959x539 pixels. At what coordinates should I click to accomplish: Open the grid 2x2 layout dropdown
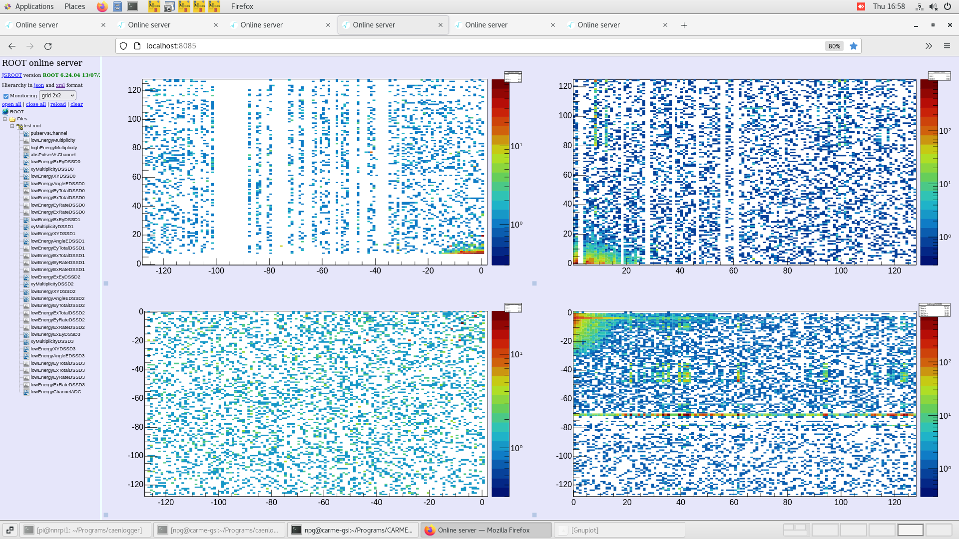(x=57, y=95)
